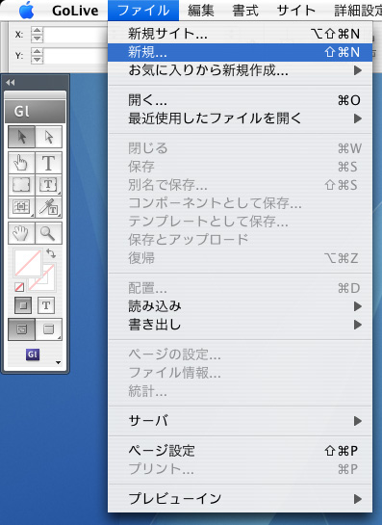This screenshot has width=382, height=525.
Task: Click the GoLive Gl logo at toolbox bottom
Action: [x=33, y=354]
